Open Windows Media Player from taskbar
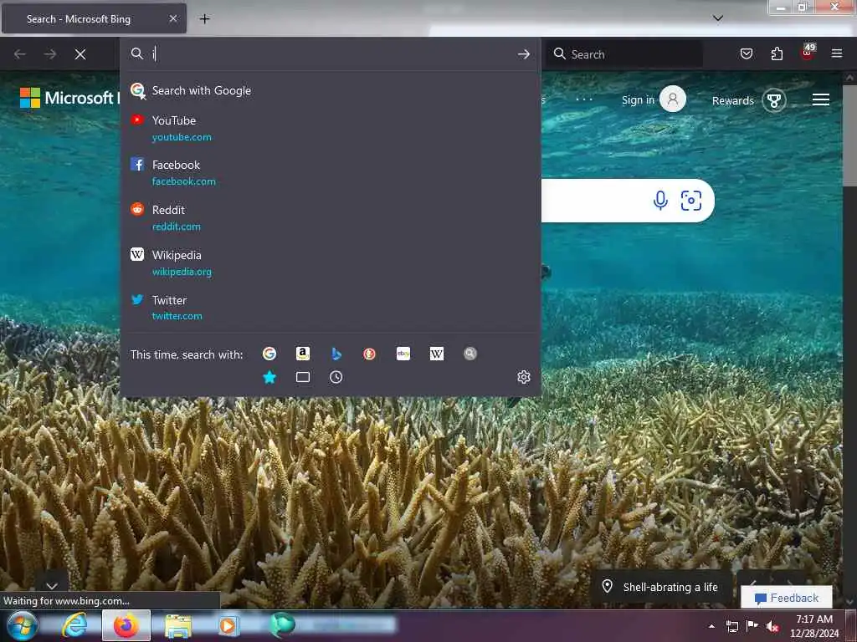This screenshot has height=642, width=857. [228, 625]
